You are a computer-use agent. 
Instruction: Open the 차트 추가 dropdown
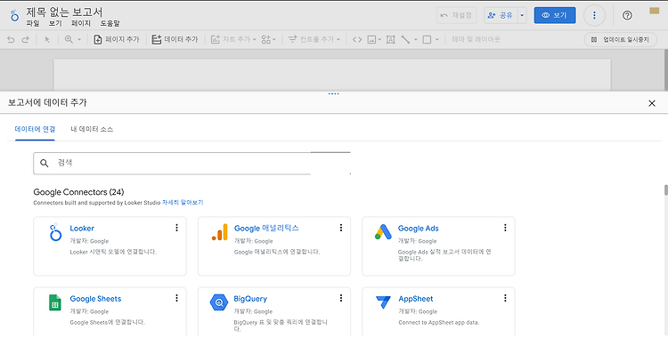click(233, 39)
